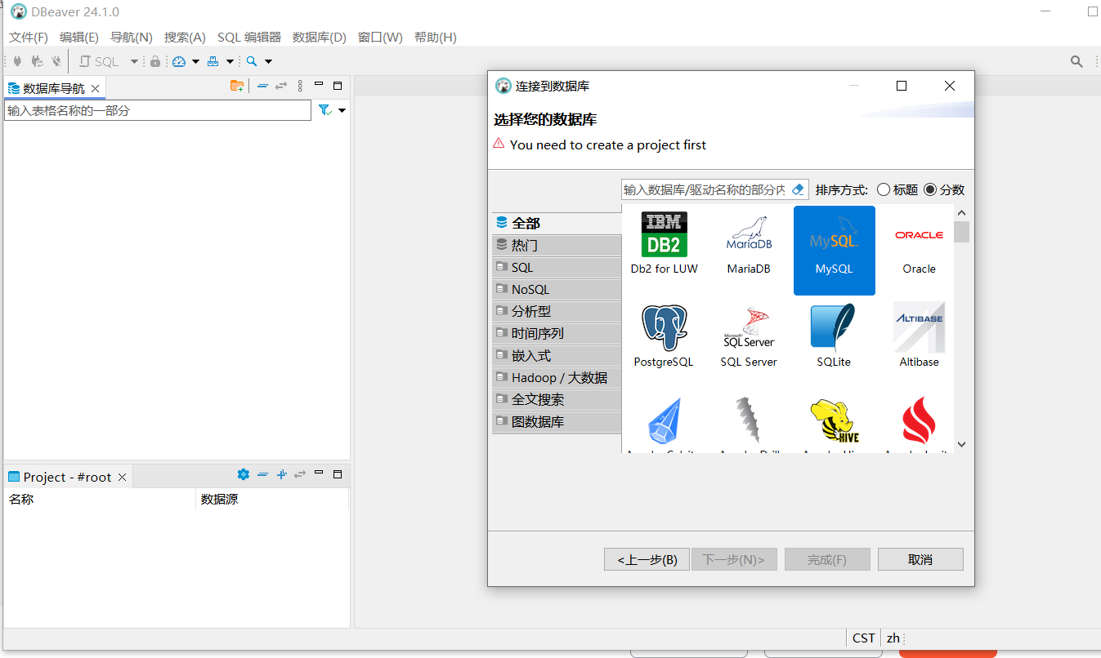The width and height of the screenshot is (1101, 658).
Task: Maximize the Project panel
Action: [x=338, y=473]
